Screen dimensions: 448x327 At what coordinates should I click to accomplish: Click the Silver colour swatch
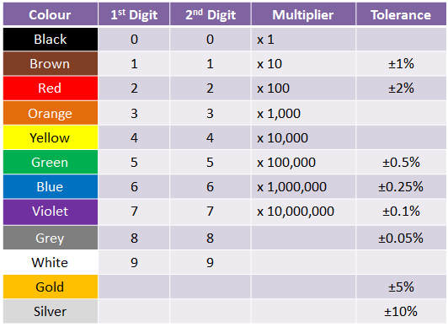coord(51,311)
